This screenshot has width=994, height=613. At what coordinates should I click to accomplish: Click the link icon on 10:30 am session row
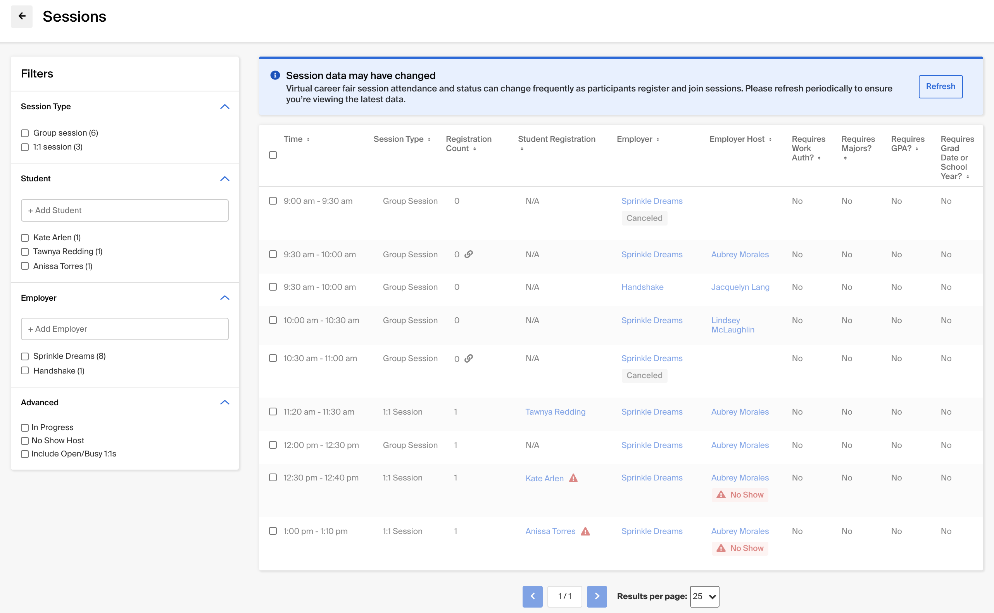coord(468,358)
